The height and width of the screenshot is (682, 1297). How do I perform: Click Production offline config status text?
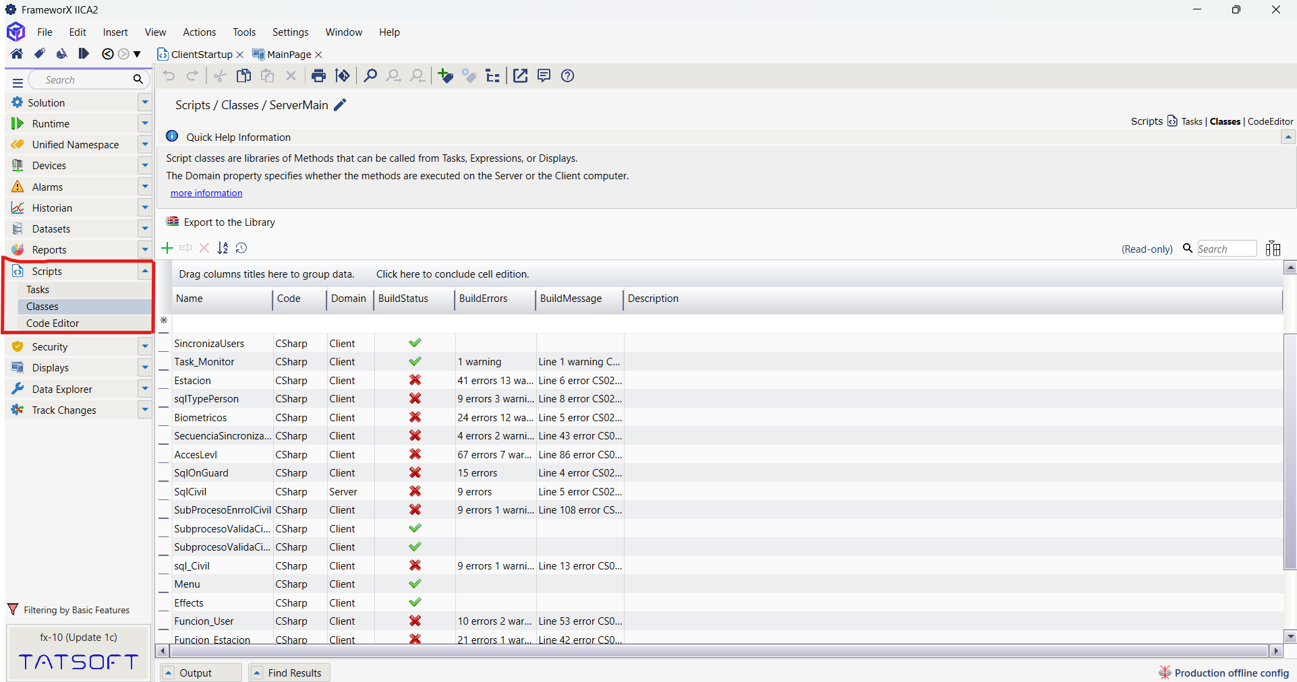[1232, 673]
